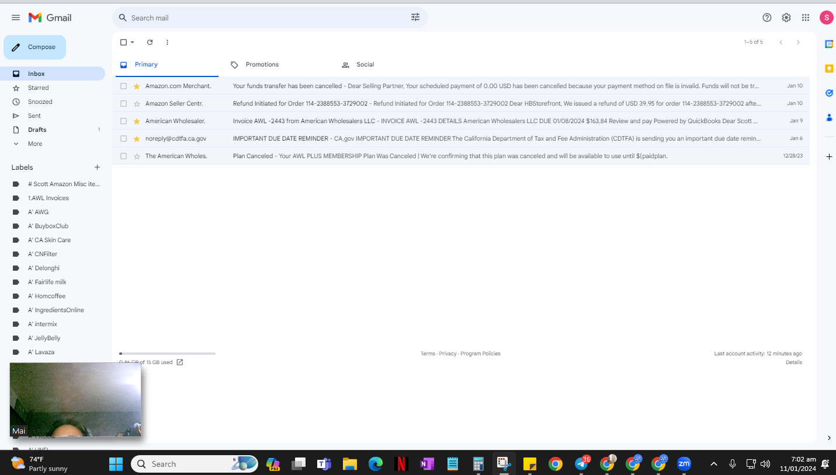Tick the select-all checkbox in toolbar
This screenshot has width=836, height=475.
(x=123, y=42)
